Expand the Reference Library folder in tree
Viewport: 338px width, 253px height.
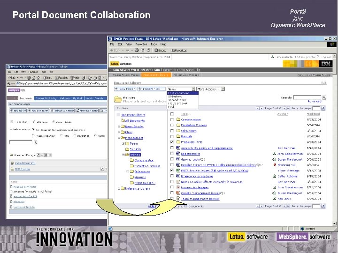click(119, 188)
